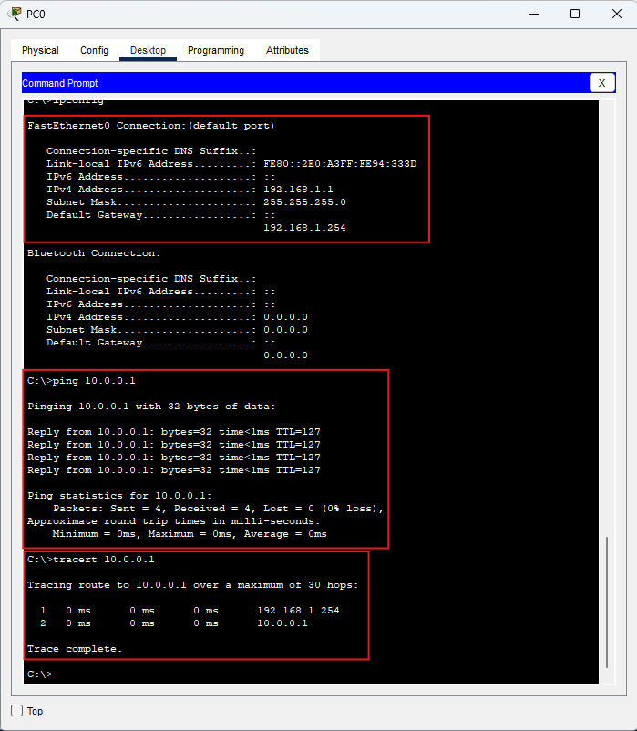637x731 pixels.
Task: Click the 'Ping statistics for 10.0.0.1:' line
Action: click(x=119, y=496)
